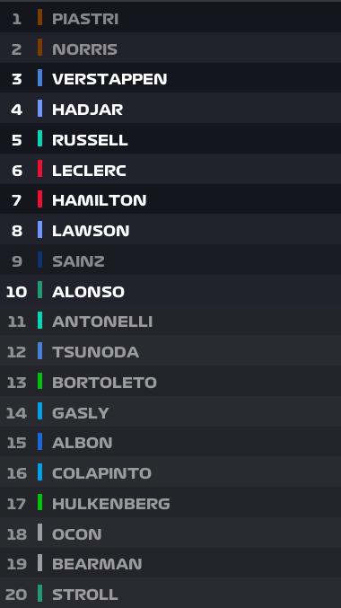Click Russell's teal team color bar
Viewport: 341px width, 608px height.
pos(39,138)
